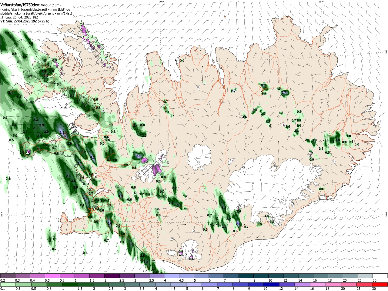
Task: Select the palest green lower swatch at 0.1
Action: pos(8,284)
